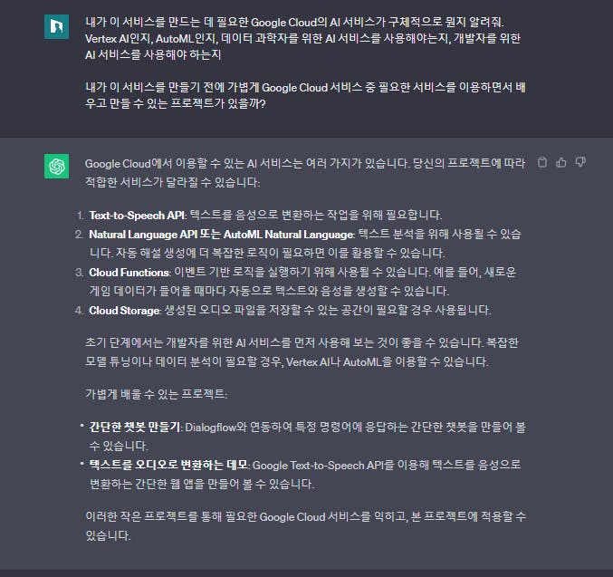Click bold "Natural Language API 또는 AutoML" text

tap(175, 235)
